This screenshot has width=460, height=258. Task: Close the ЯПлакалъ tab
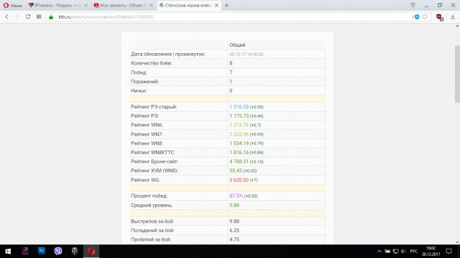coord(86,5)
